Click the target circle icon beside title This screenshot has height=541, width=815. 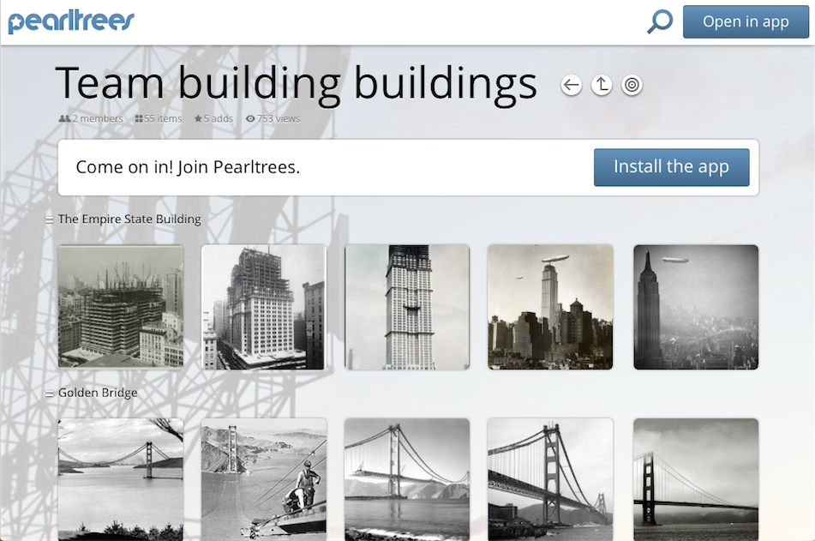click(x=632, y=85)
